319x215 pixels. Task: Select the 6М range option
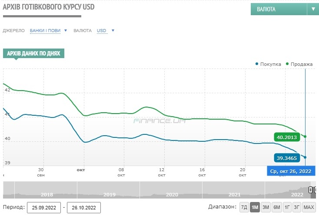click(x=276, y=207)
